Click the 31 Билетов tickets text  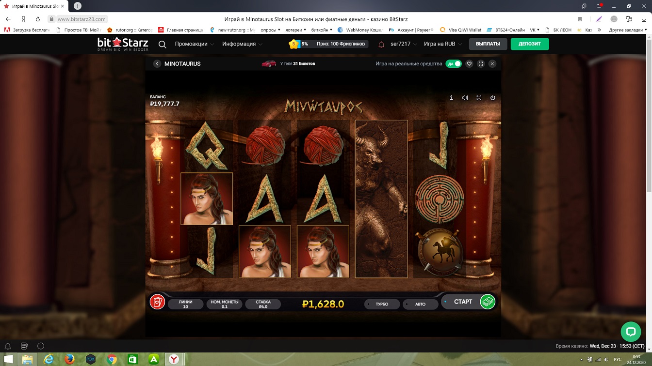pos(304,63)
